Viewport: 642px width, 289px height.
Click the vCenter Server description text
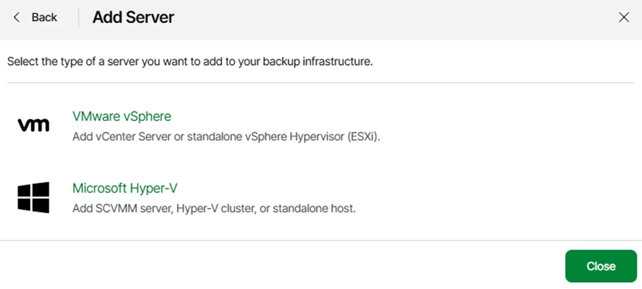pos(226,136)
